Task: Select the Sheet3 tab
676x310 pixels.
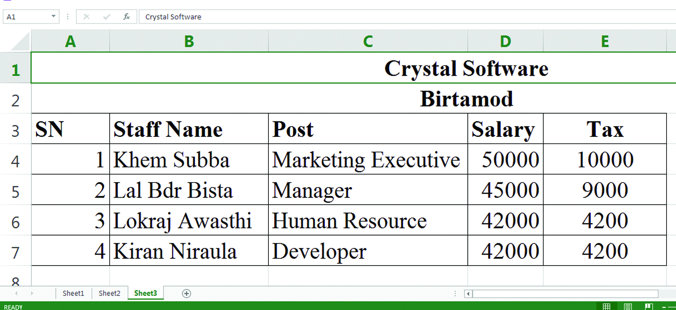Action: (146, 293)
